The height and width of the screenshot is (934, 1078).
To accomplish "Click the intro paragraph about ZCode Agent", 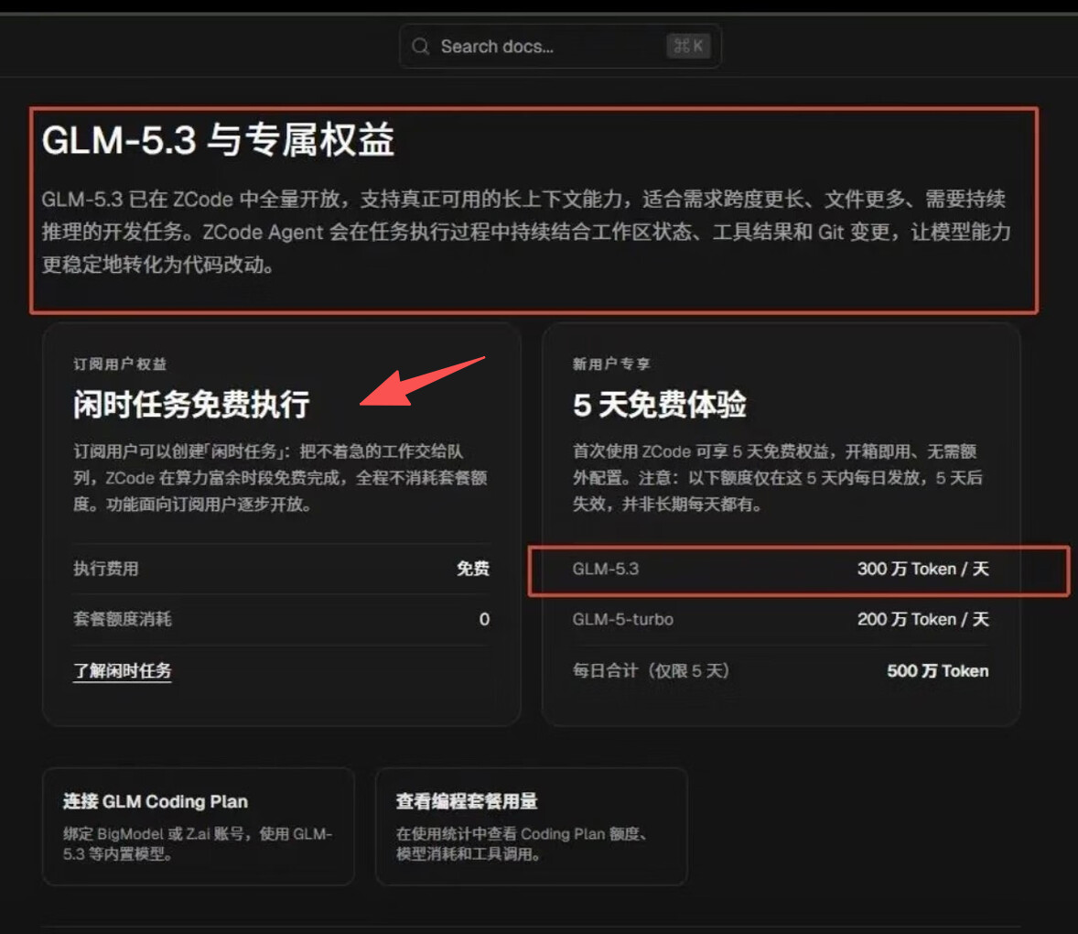I will tap(526, 232).
